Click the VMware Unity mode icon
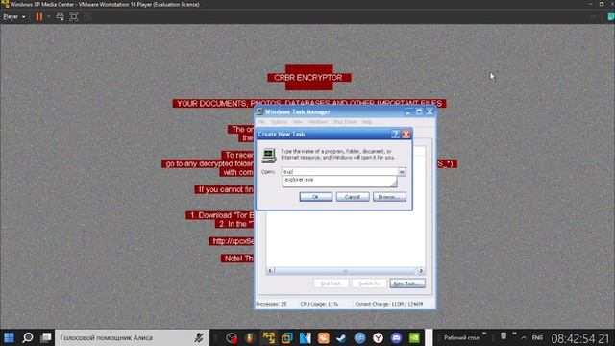 pos(87,17)
